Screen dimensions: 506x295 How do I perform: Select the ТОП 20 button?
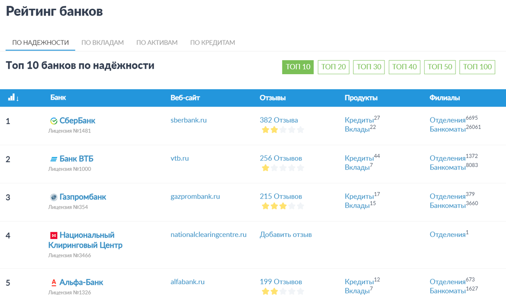(334, 67)
